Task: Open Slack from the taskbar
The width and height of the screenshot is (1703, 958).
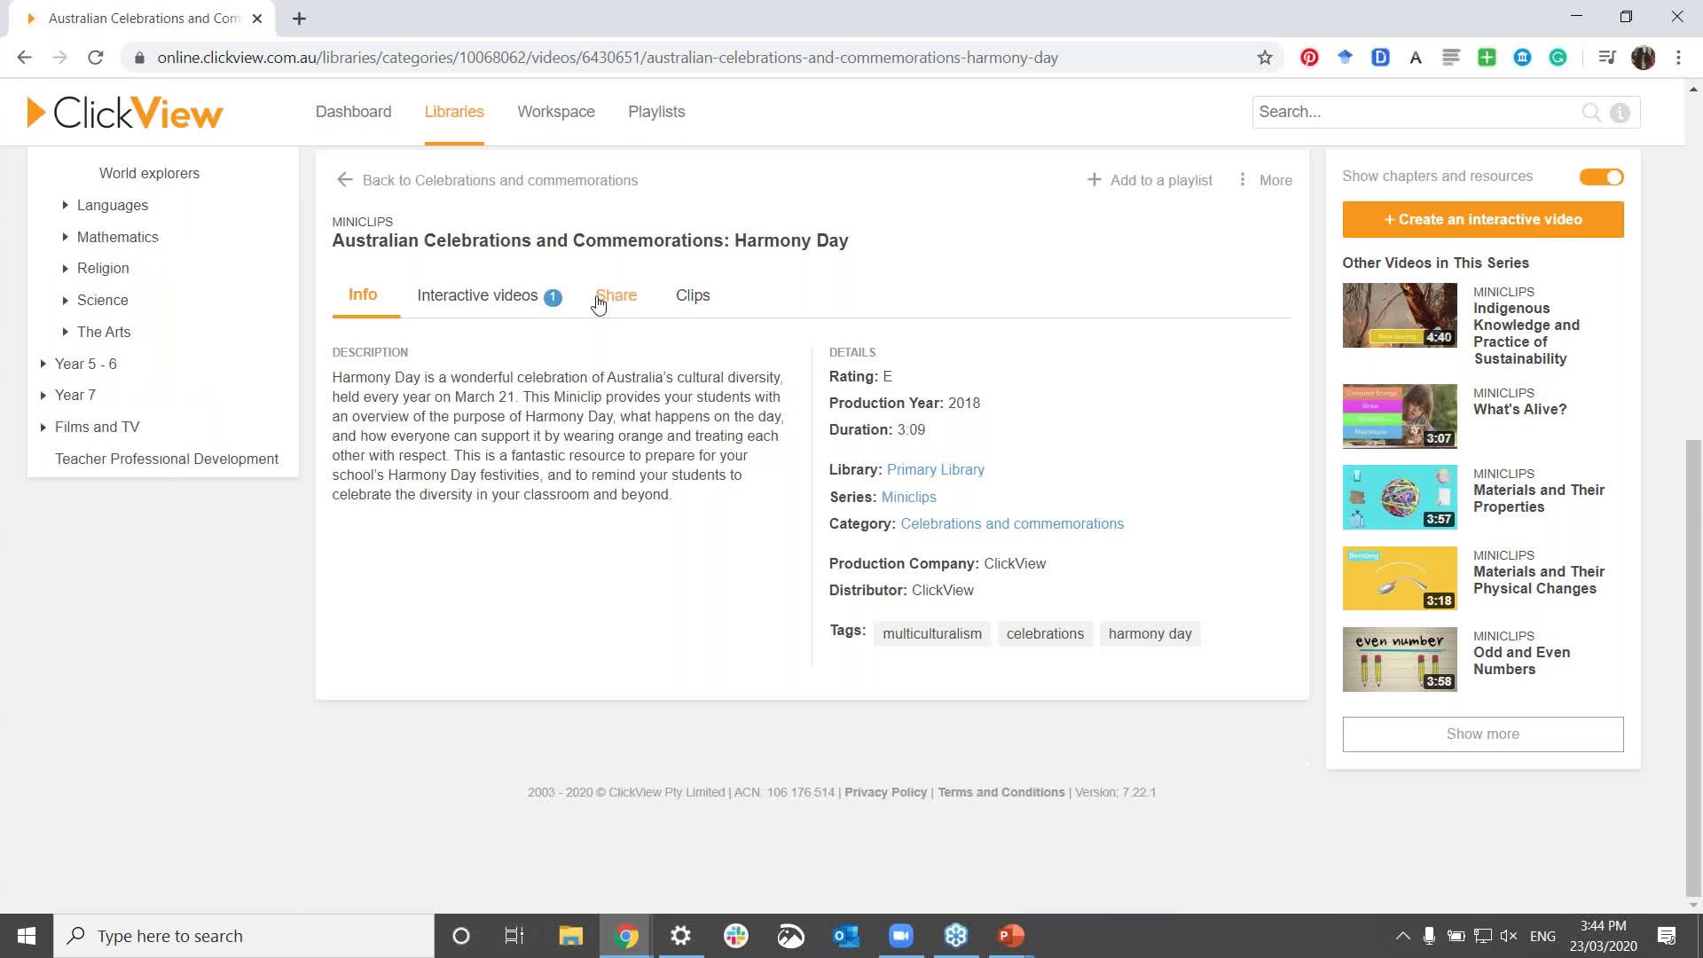Action: (735, 936)
